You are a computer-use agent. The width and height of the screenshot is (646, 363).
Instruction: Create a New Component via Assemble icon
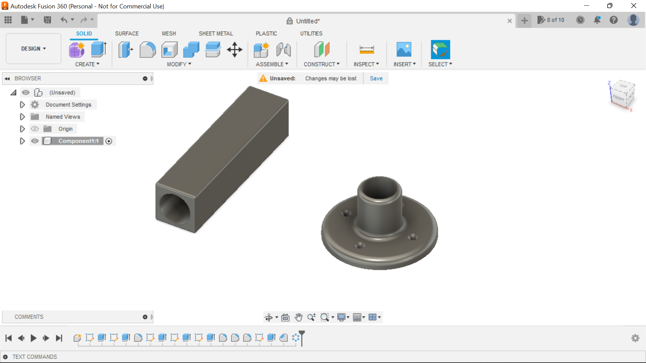[x=261, y=49]
